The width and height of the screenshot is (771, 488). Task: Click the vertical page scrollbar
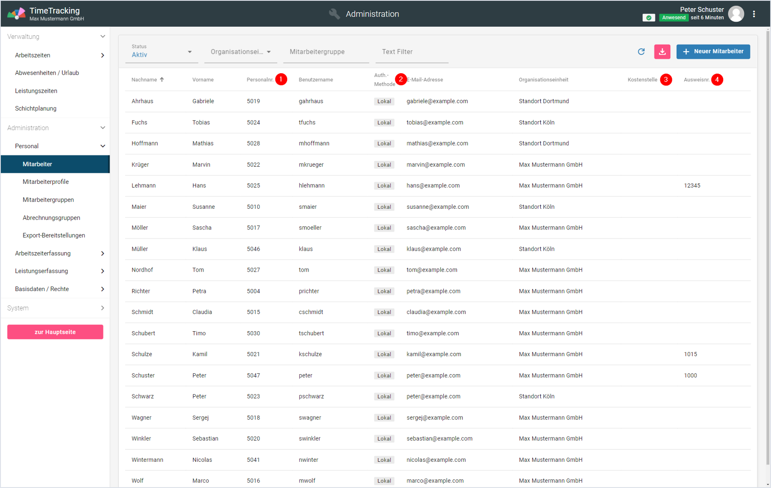[768, 226]
